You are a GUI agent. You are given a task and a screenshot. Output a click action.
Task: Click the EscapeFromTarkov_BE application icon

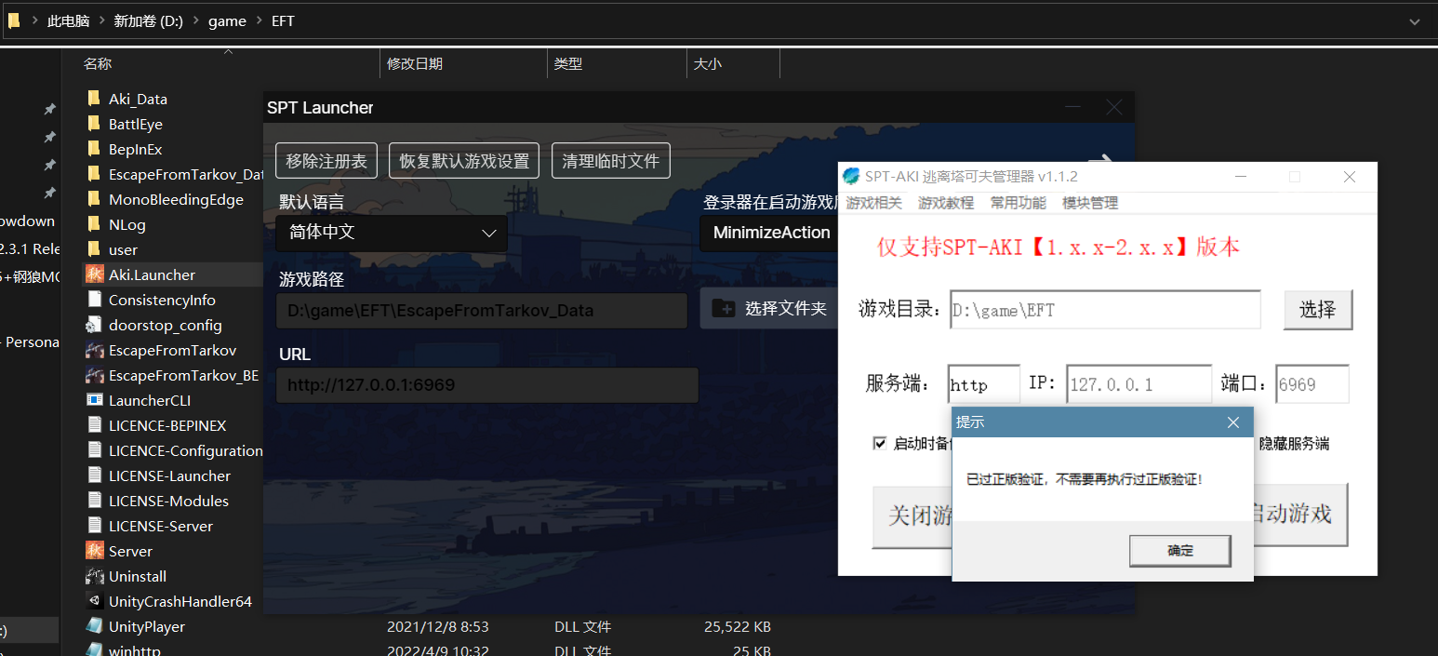point(94,375)
